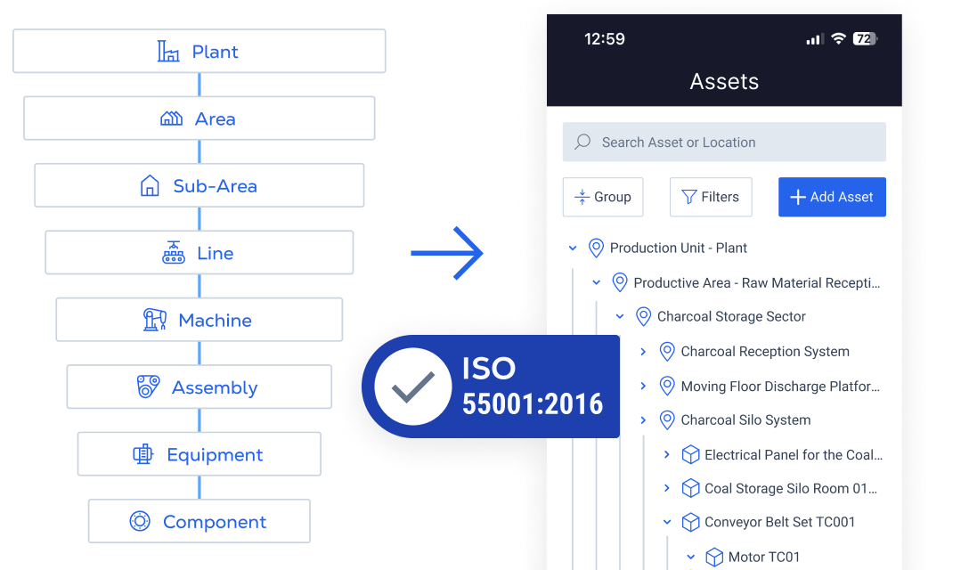Collapse the Production Unit - Plant node
This screenshot has width=969, height=570.
pos(573,248)
